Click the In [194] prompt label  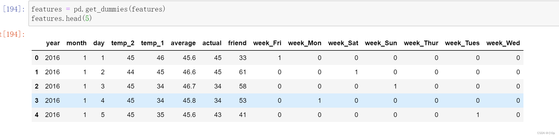tap(13, 9)
